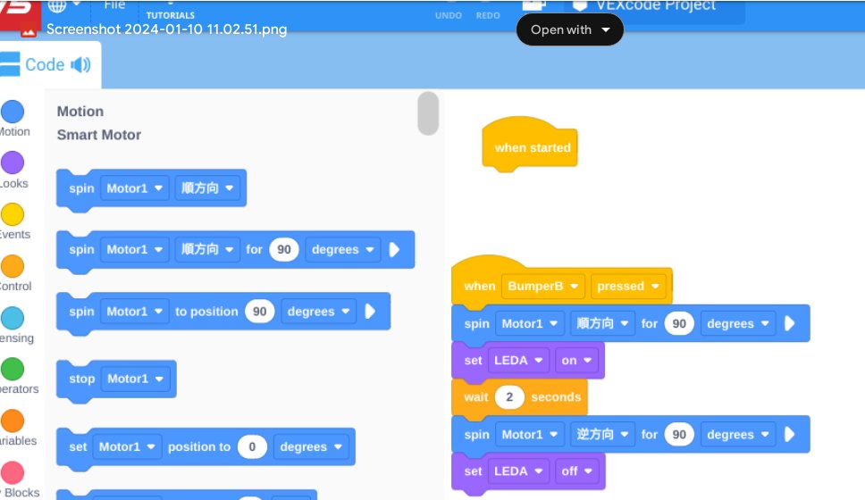Select the Operators category green circle
The width and height of the screenshot is (865, 500).
[13, 369]
